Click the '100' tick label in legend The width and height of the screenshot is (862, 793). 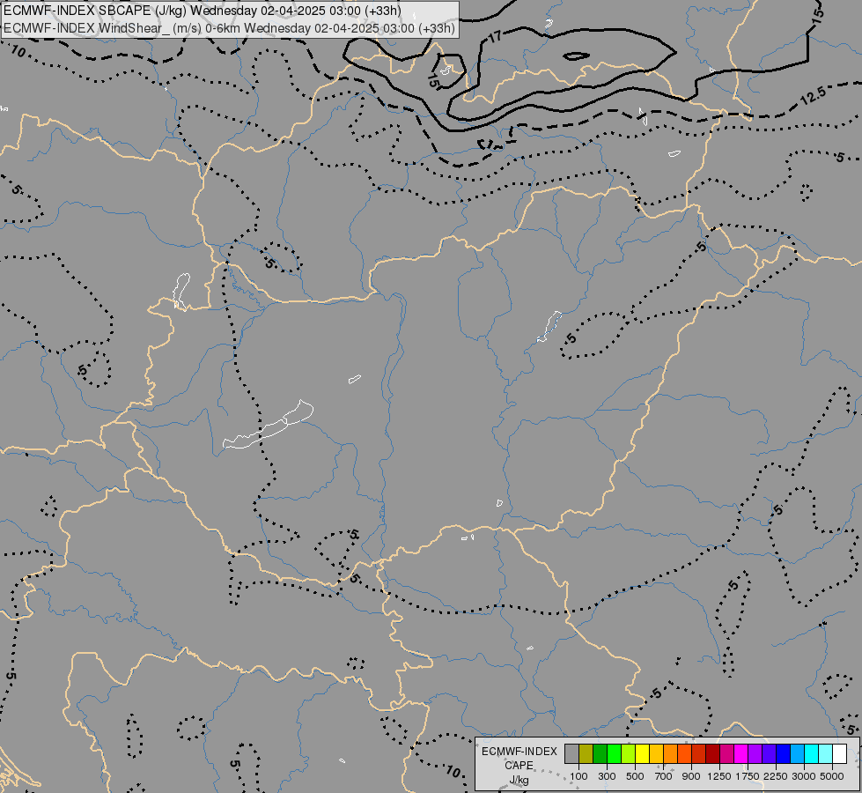[578, 776]
